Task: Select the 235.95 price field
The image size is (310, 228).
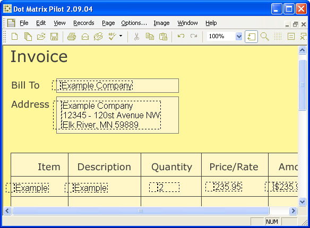Action: click(228, 187)
